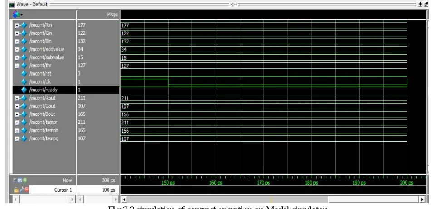Select the /imcont/rst signal name

coord(40,73)
